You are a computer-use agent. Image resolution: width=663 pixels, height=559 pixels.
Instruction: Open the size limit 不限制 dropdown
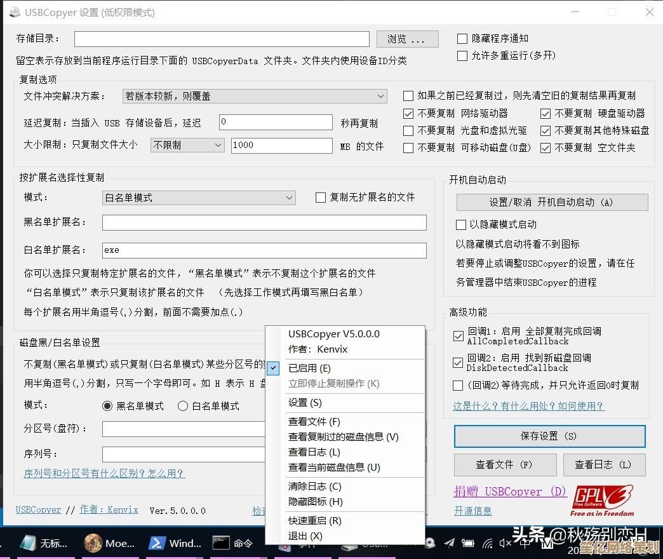pyautogui.click(x=187, y=145)
